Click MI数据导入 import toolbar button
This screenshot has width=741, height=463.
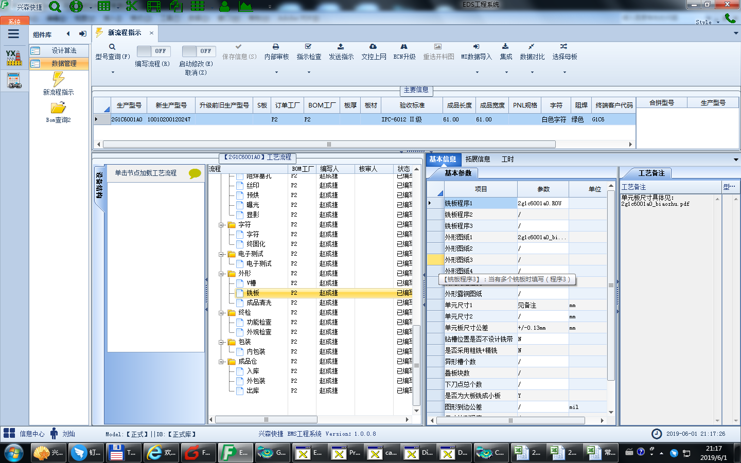(477, 52)
